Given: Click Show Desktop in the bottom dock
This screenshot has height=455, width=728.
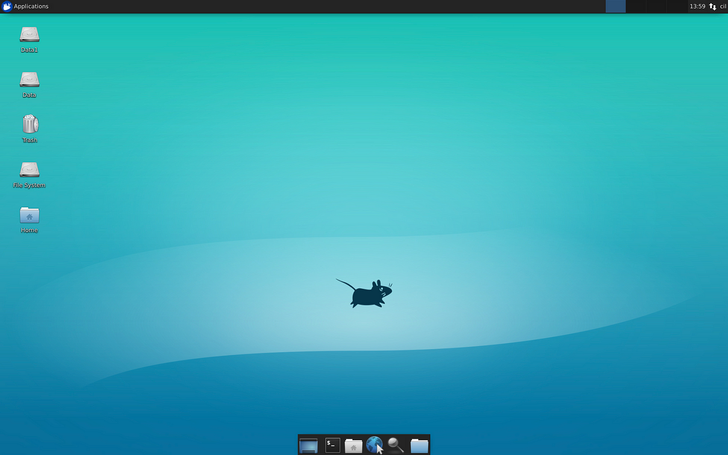Looking at the screenshot, I should coord(308,446).
